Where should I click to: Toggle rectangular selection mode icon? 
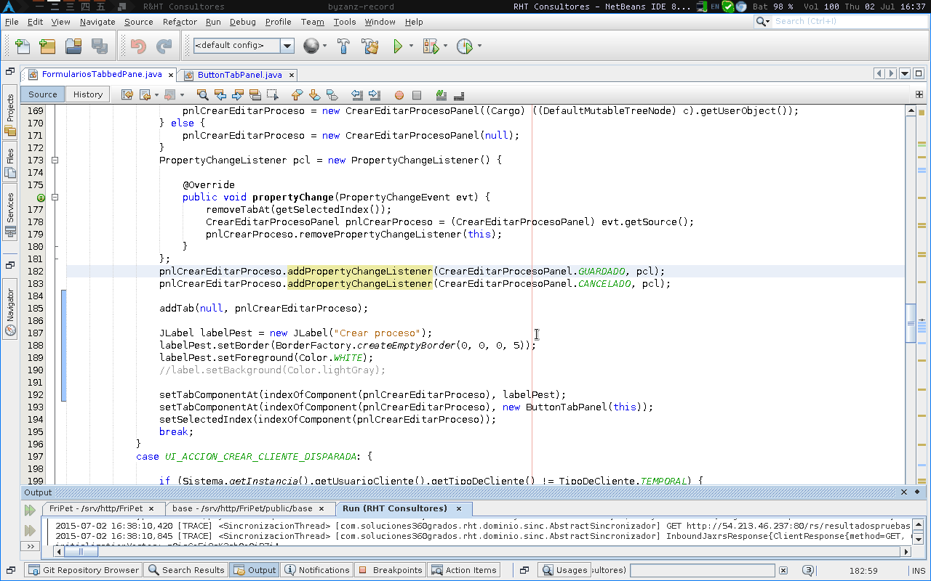tap(272, 94)
